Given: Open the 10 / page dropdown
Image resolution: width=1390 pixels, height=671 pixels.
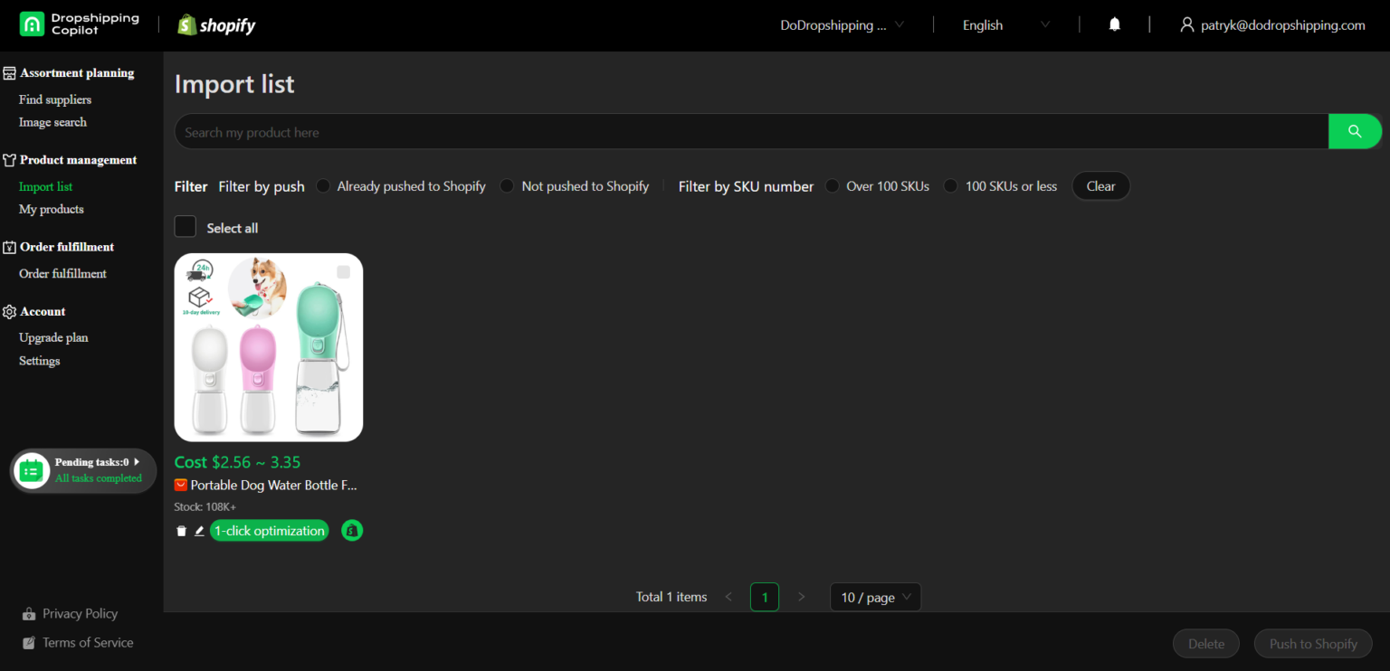Looking at the screenshot, I should (874, 597).
